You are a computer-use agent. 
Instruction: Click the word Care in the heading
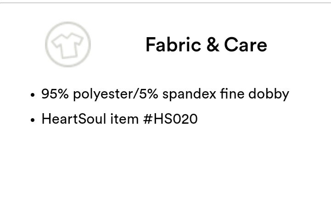[246, 44]
